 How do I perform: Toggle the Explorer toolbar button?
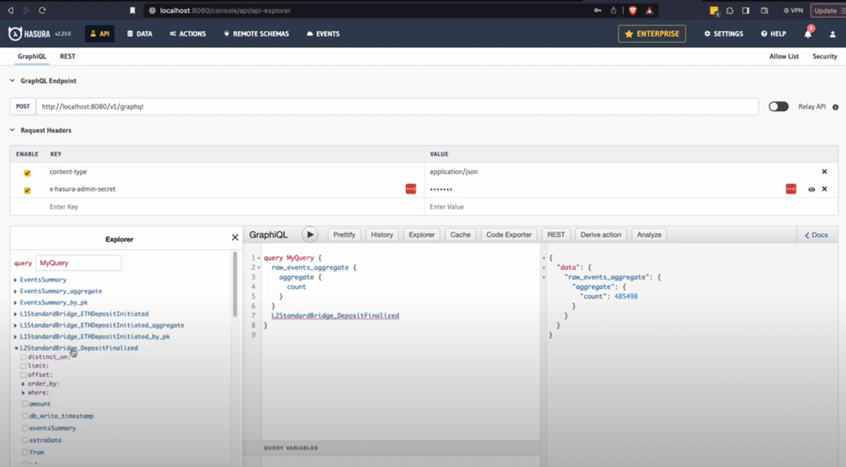coord(422,235)
